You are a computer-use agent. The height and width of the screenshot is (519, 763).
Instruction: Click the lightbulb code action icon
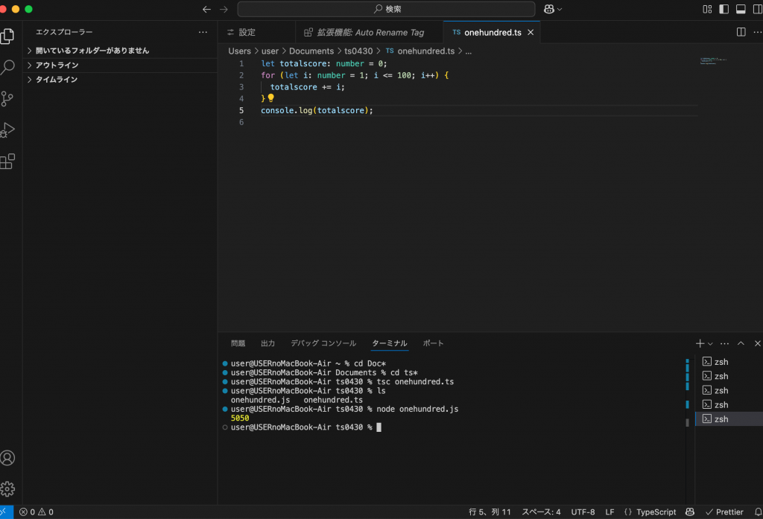tap(271, 98)
